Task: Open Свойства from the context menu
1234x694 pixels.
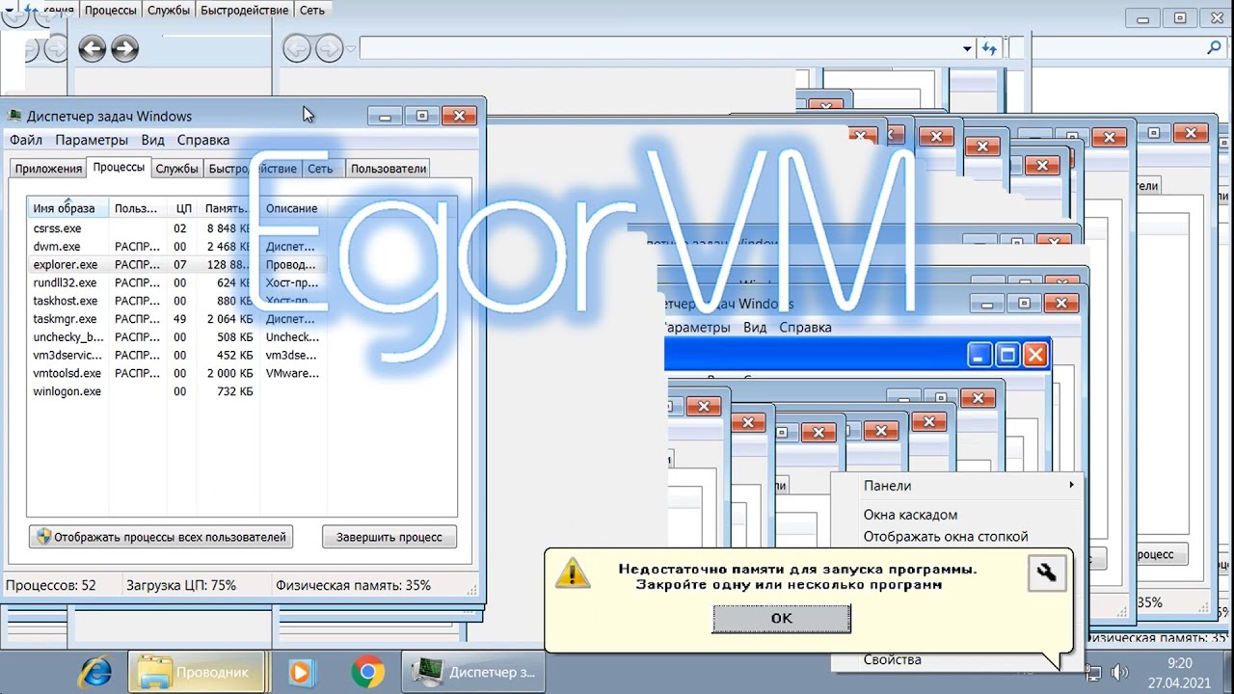Action: point(893,660)
